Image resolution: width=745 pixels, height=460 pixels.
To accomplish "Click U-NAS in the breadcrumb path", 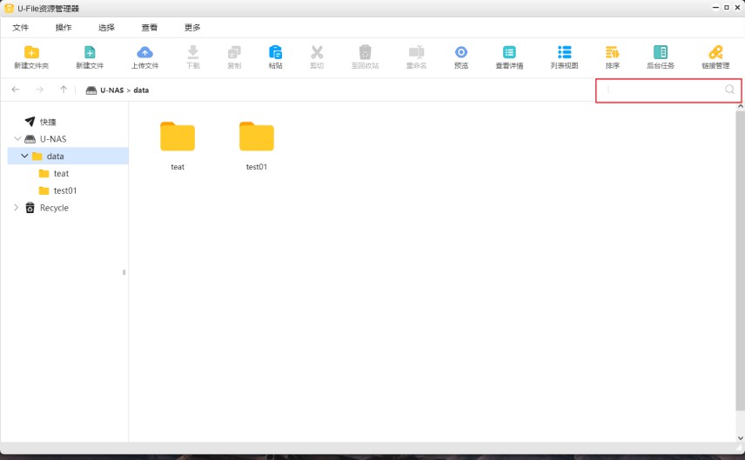I will click(x=111, y=90).
